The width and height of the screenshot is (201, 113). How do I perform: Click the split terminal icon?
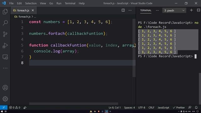198,10
